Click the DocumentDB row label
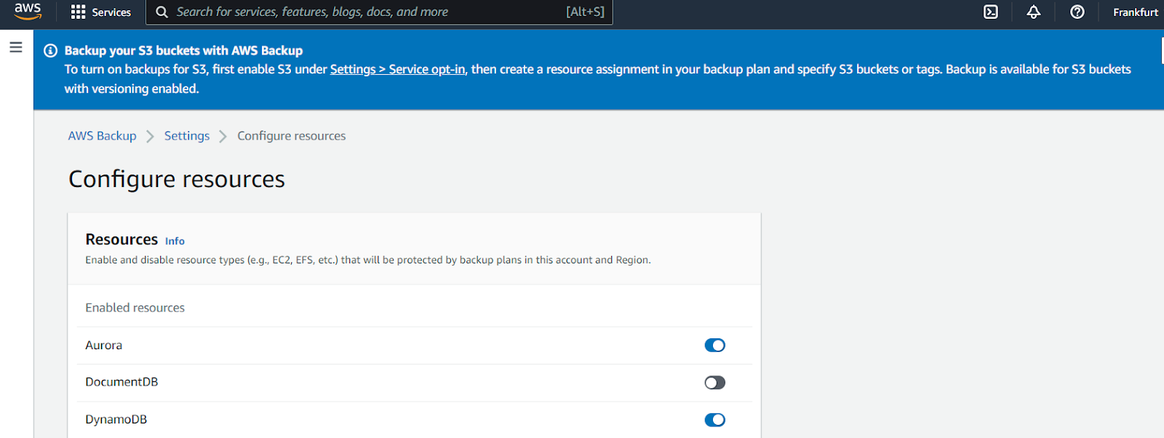The image size is (1164, 438). [121, 383]
